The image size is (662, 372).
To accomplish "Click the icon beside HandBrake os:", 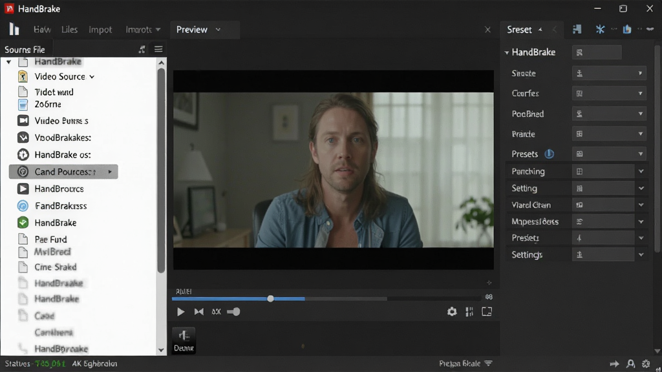I will [23, 155].
